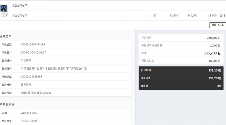
Task: Click 총 구매액 amount 338,200원
Action: [x=215, y=70]
